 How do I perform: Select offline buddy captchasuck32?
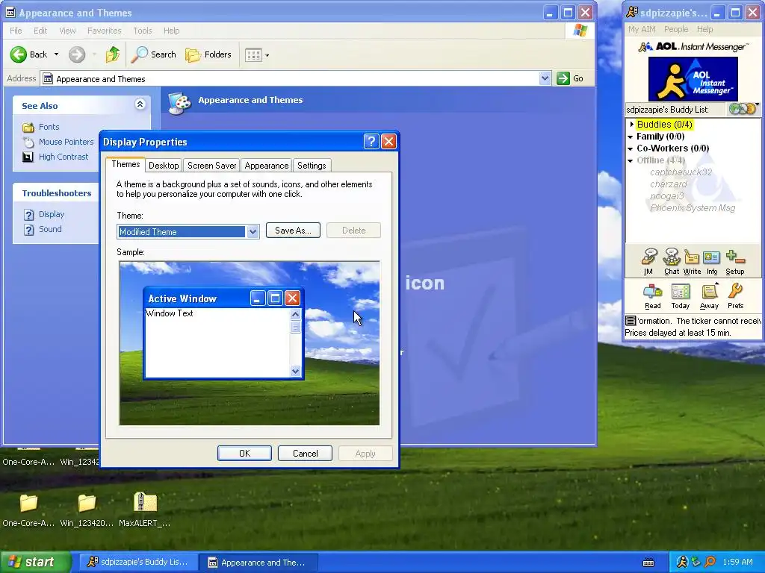681,172
